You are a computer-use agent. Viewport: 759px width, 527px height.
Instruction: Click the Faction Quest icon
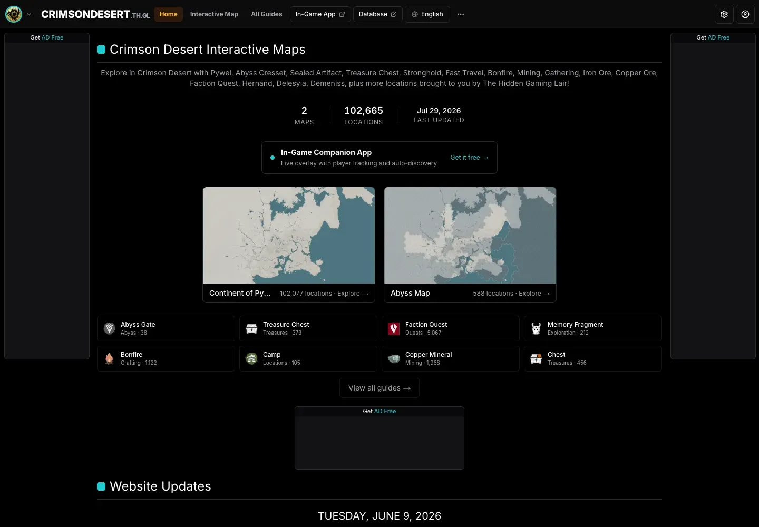[x=394, y=329]
